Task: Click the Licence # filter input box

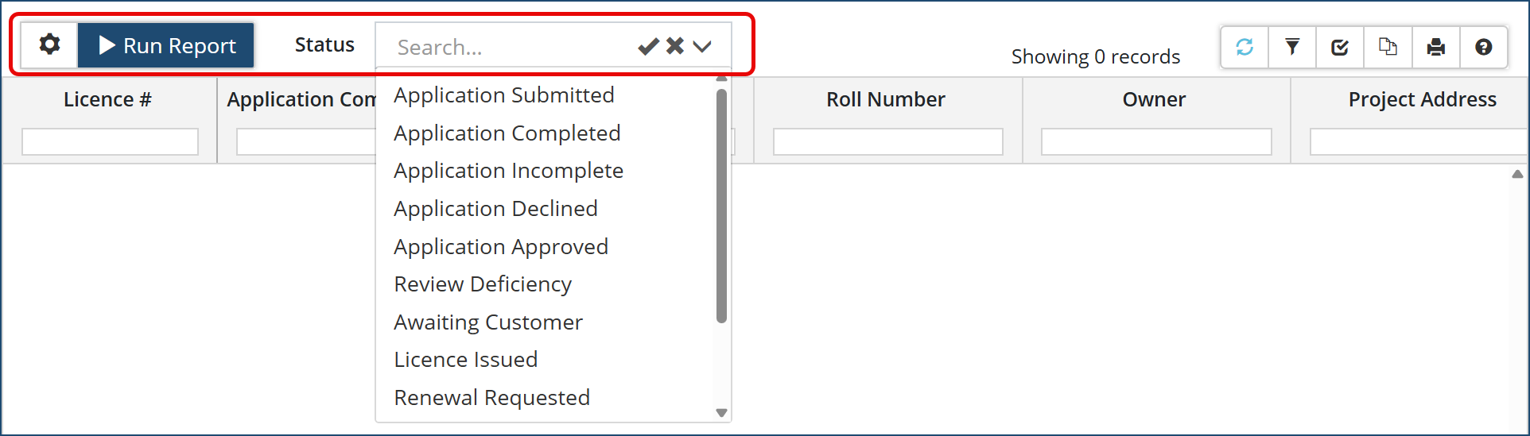Action: 110,142
